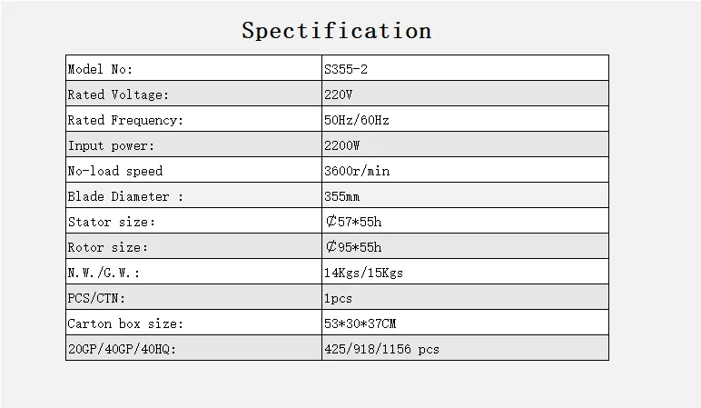Click the PCS/CTN: label
This screenshot has width=701, height=408.
click(x=96, y=298)
